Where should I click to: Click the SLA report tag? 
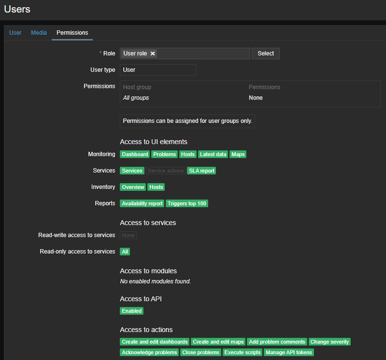201,171
